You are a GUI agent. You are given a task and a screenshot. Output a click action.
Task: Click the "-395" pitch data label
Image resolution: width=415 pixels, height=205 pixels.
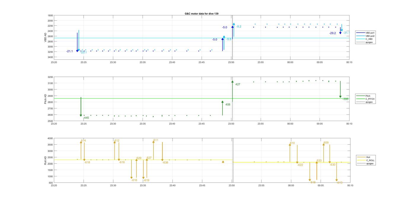(346, 99)
